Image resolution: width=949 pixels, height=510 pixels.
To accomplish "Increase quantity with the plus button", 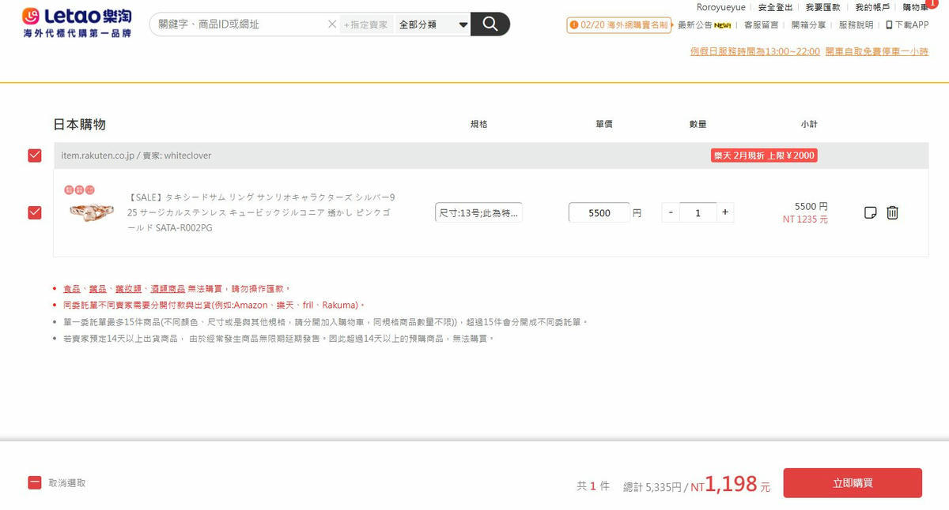I will [725, 212].
